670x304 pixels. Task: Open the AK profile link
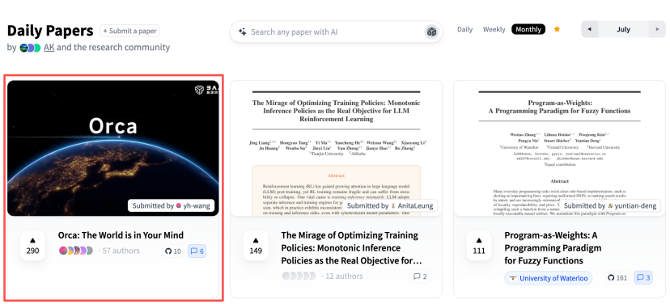click(x=49, y=48)
